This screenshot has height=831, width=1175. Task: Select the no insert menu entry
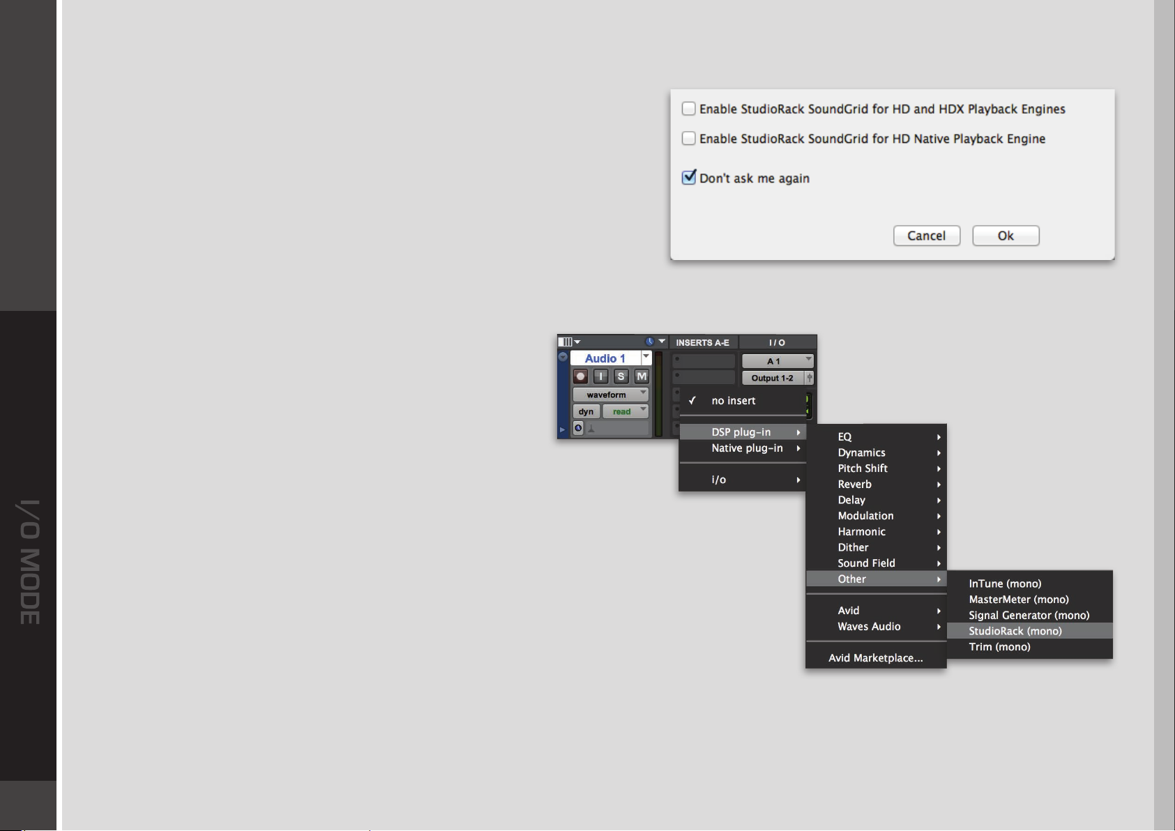(x=743, y=401)
